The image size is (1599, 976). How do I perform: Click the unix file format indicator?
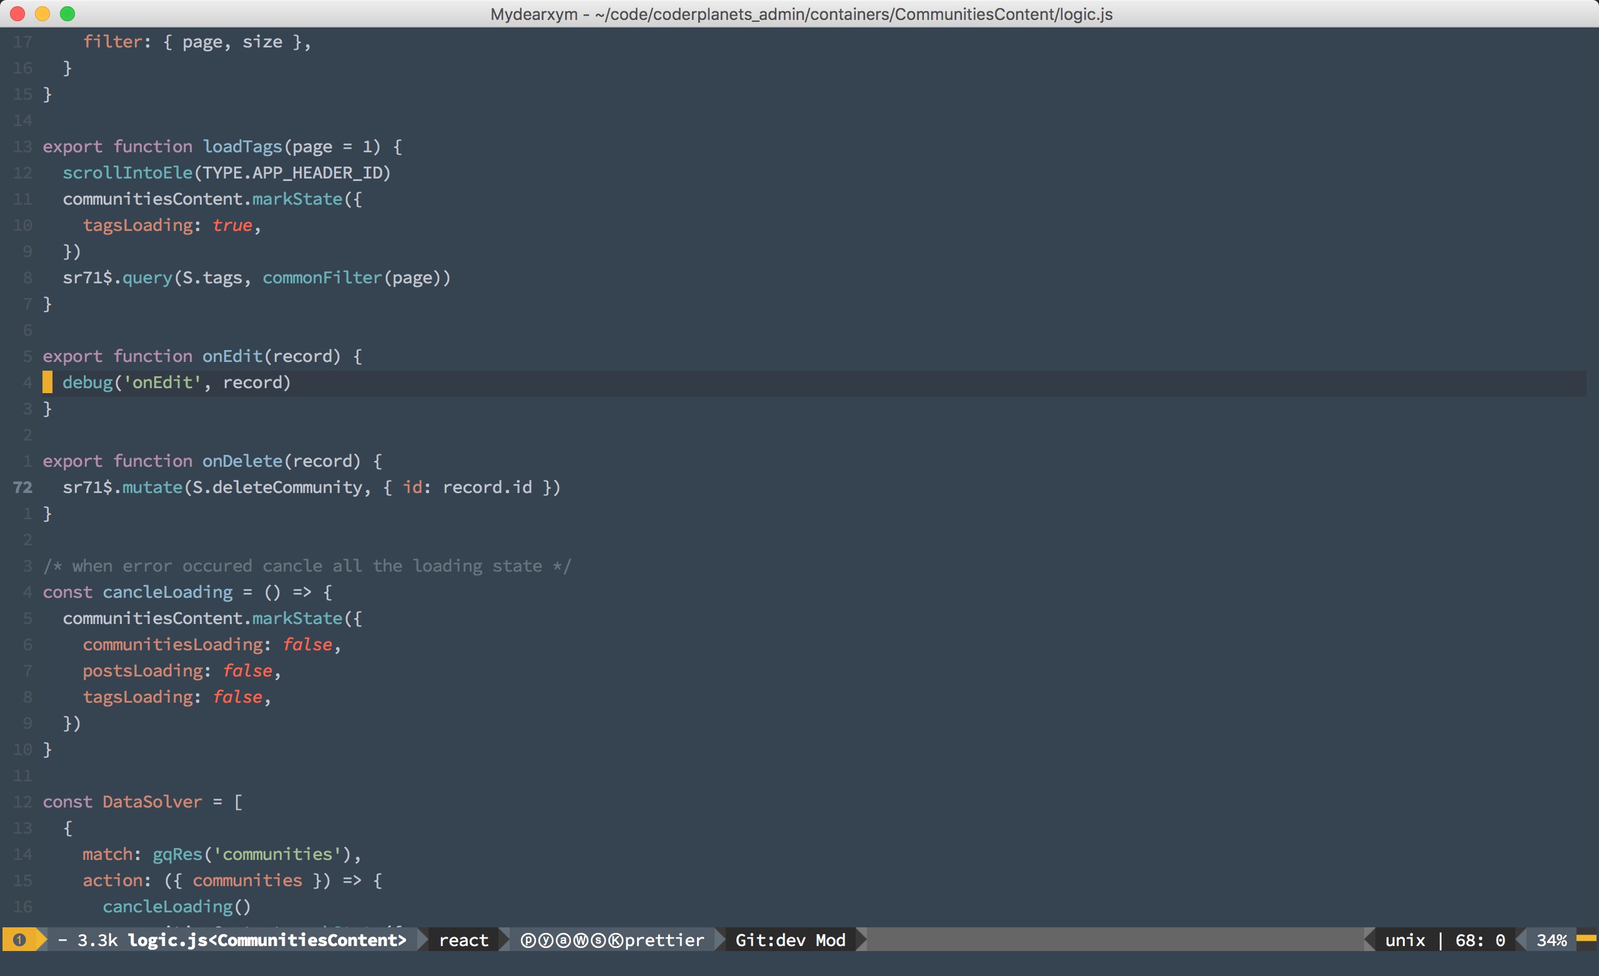[x=1405, y=940]
